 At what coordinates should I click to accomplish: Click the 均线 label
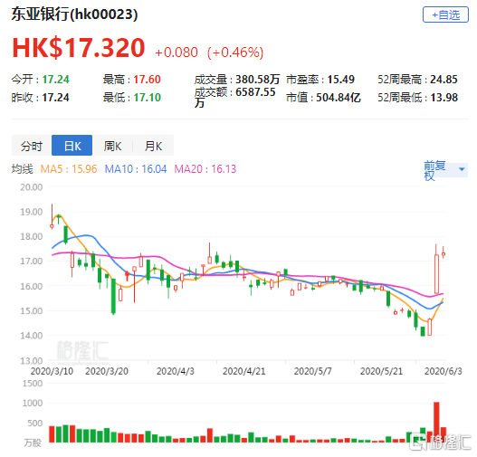coord(23,168)
